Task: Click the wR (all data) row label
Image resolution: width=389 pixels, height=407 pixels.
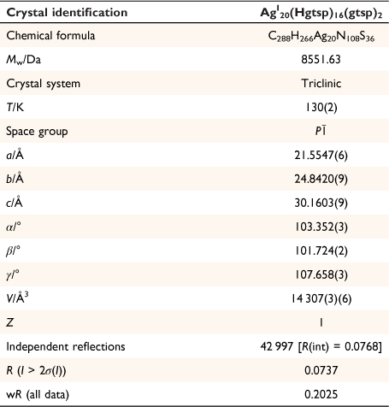Action: coord(38,394)
